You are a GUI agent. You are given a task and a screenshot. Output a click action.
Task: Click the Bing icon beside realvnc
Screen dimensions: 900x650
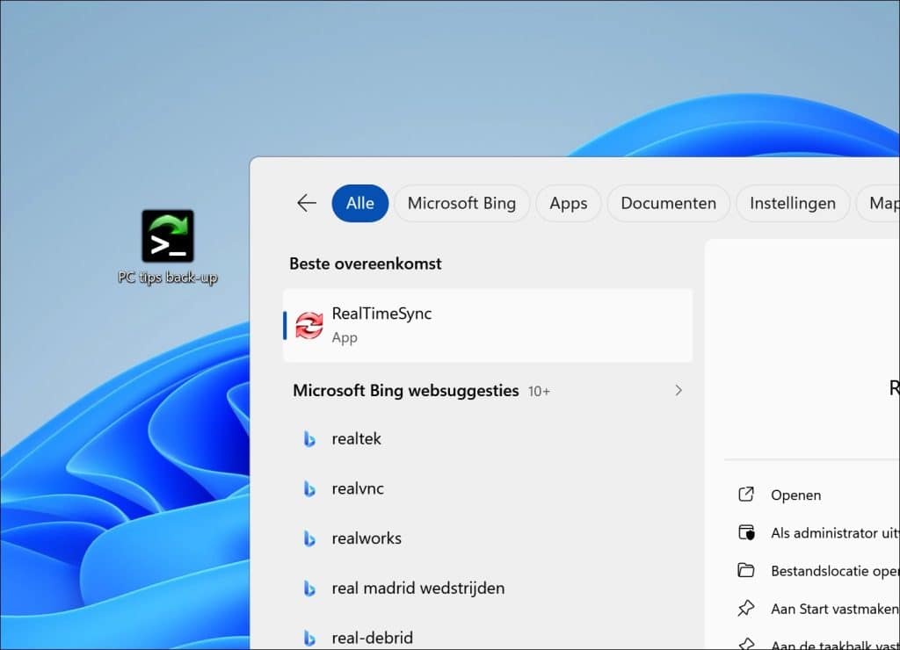[309, 488]
